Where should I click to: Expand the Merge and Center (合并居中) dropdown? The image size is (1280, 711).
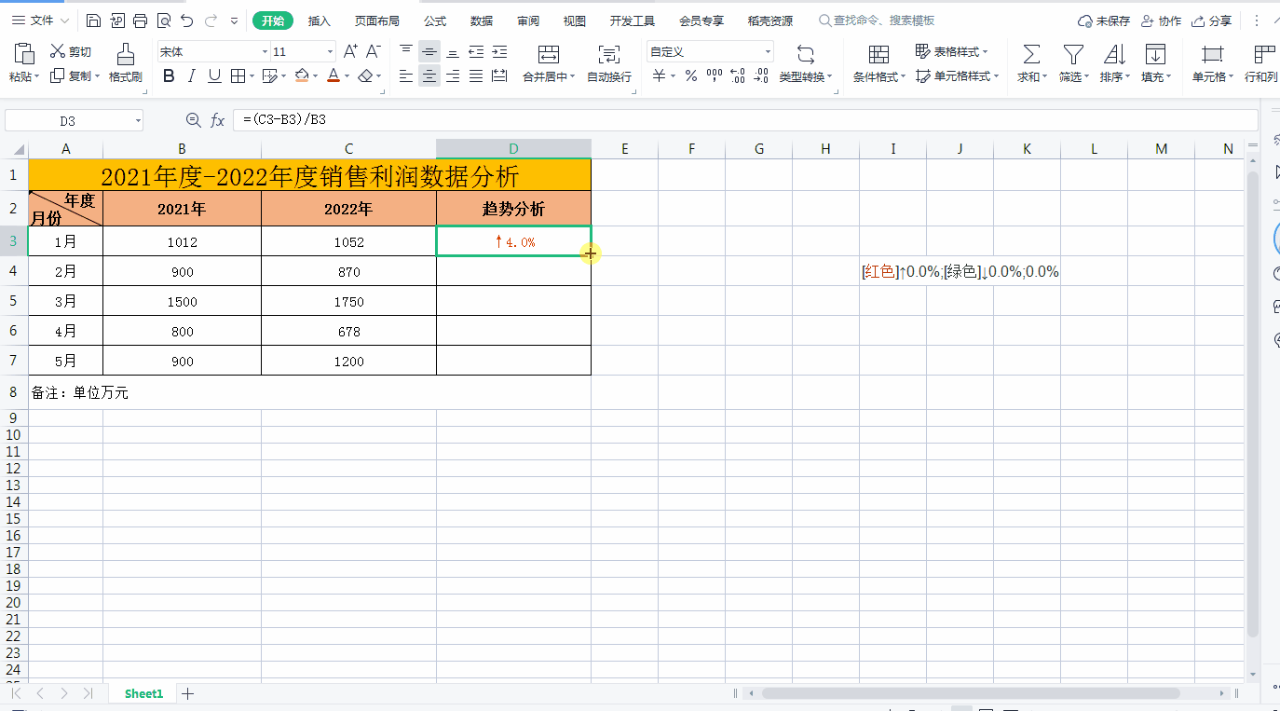(572, 77)
